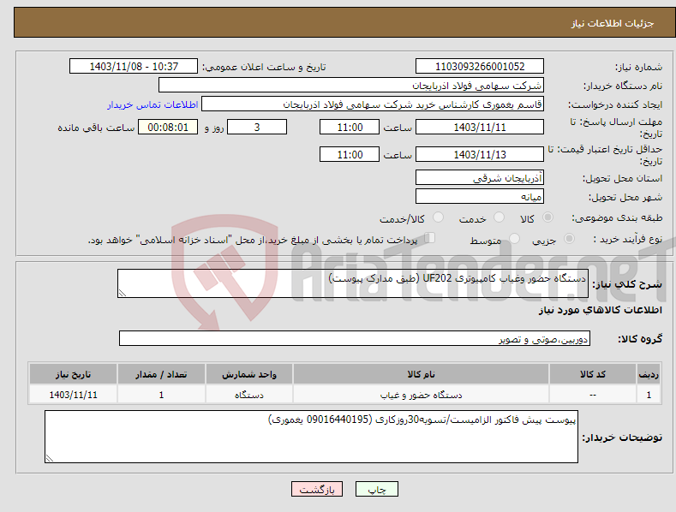Select the متوسط purchase type radio
The image size is (676, 512).
pyautogui.click(x=514, y=238)
